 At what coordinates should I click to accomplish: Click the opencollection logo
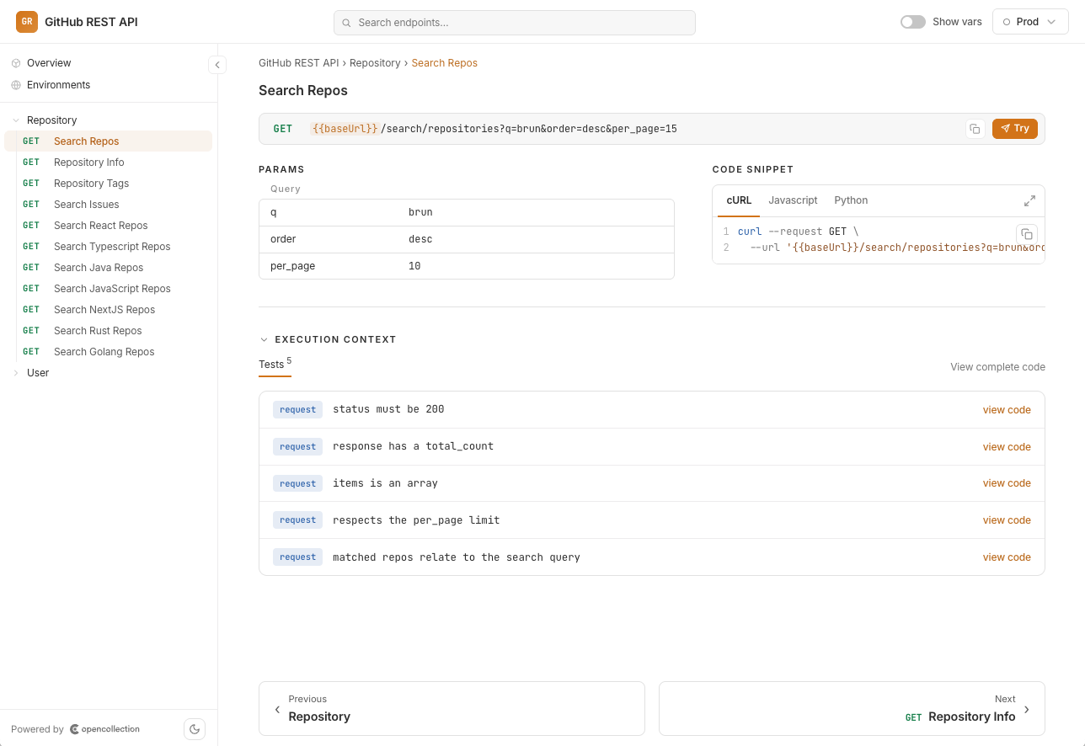(105, 729)
